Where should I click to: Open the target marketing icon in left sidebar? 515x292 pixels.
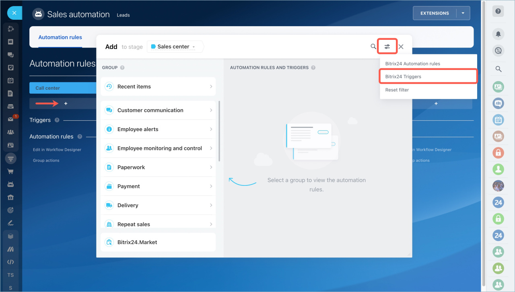click(11, 210)
